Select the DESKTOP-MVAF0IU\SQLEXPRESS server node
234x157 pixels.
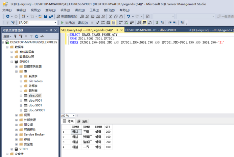33,42
